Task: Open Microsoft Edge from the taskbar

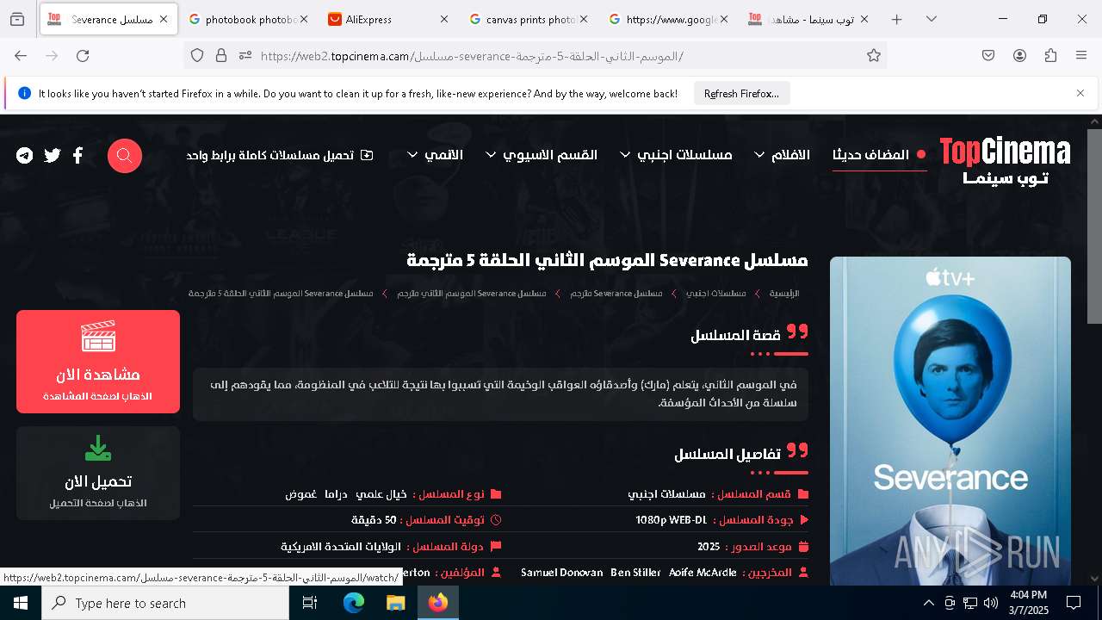Action: coord(354,603)
